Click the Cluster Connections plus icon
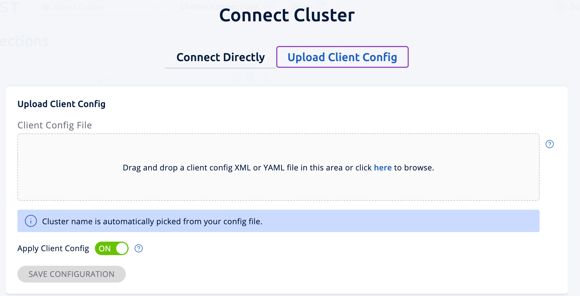Screen dimensions: 580x296 coord(269,6)
